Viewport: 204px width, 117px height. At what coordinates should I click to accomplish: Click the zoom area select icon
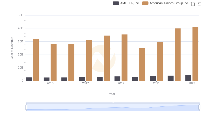pos(193,4)
